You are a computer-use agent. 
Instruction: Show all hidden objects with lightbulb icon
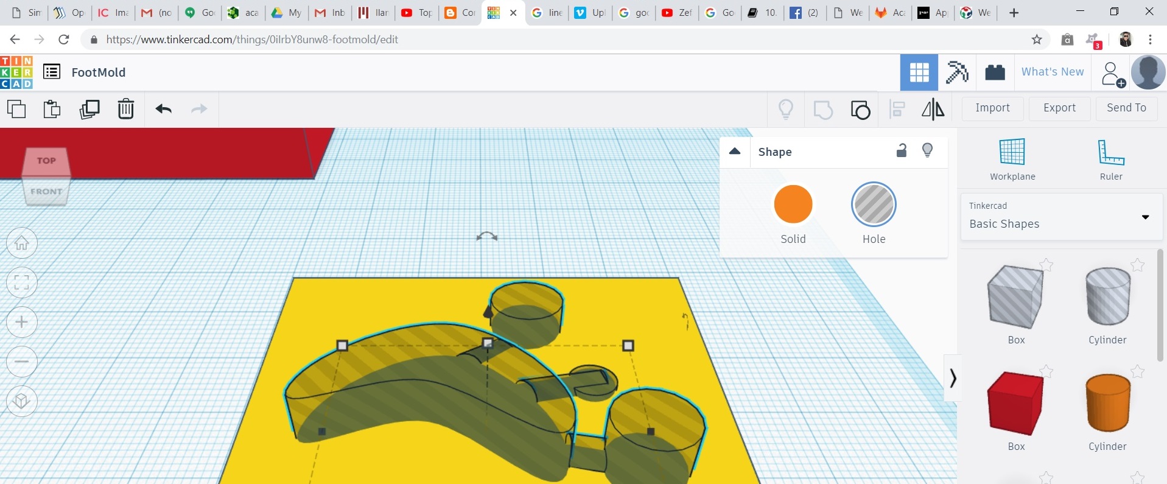(x=786, y=109)
